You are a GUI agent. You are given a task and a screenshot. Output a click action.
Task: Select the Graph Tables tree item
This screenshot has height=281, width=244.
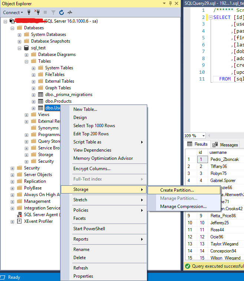click(x=58, y=88)
